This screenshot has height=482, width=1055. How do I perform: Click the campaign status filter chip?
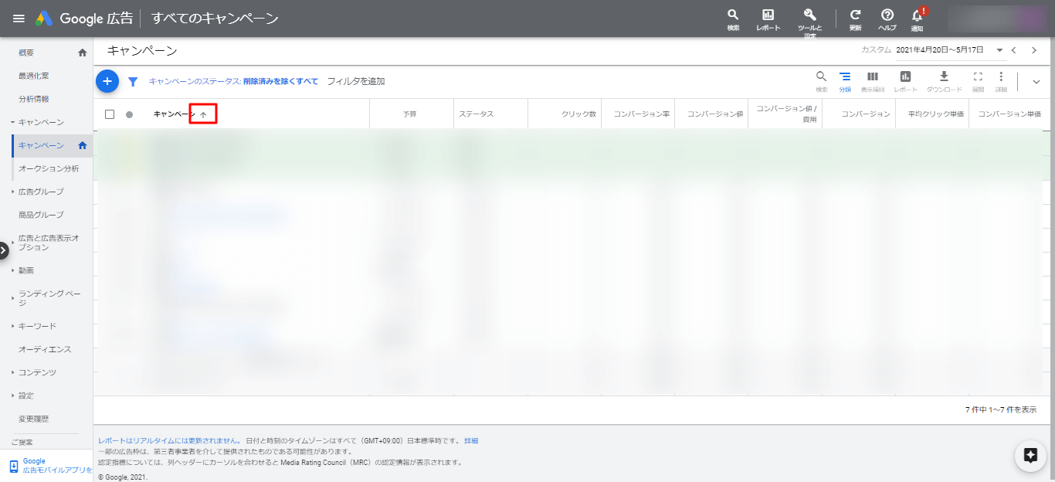tap(233, 81)
